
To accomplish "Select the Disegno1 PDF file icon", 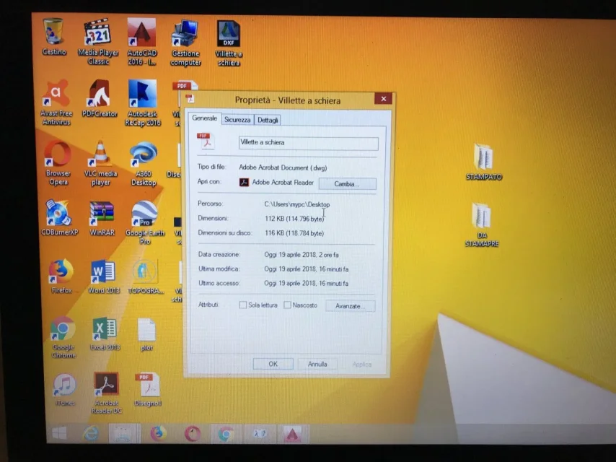I will point(148,390).
